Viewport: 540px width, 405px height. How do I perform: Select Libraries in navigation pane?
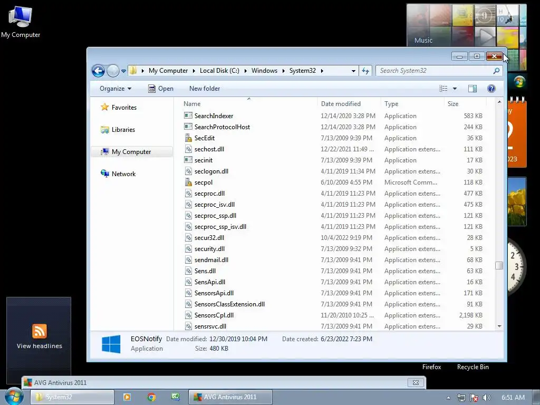pyautogui.click(x=118, y=130)
